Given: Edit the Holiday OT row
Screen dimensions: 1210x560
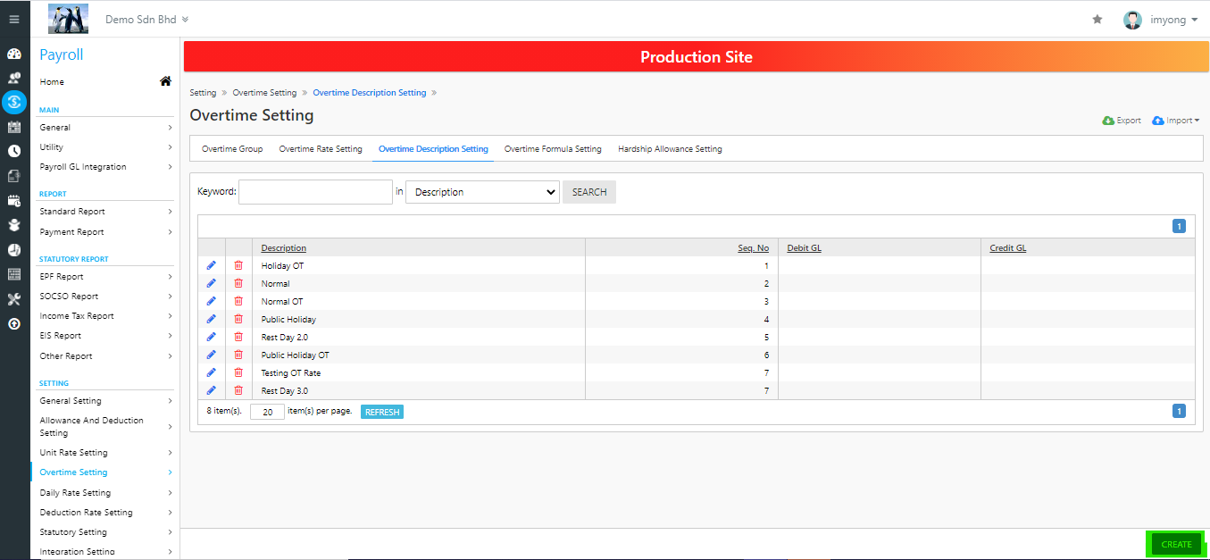Looking at the screenshot, I should (x=212, y=265).
